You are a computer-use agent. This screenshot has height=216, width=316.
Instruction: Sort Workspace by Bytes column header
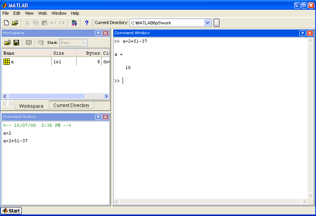tap(89, 53)
